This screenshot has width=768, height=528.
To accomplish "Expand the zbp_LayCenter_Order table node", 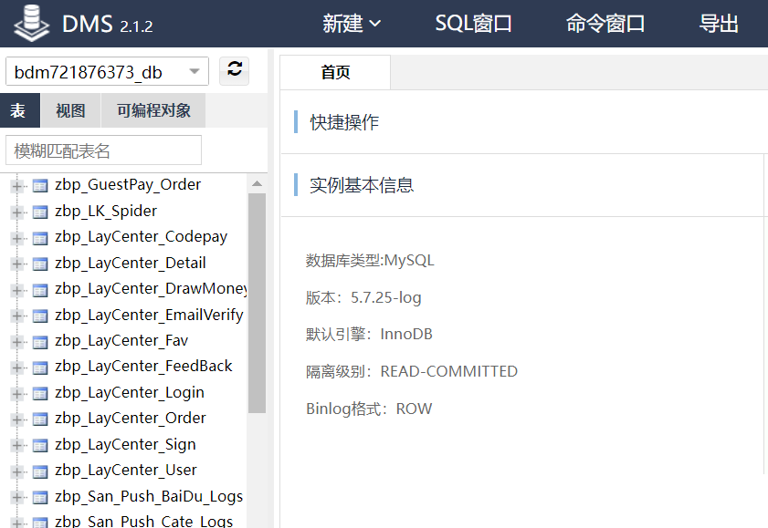I will (16, 419).
